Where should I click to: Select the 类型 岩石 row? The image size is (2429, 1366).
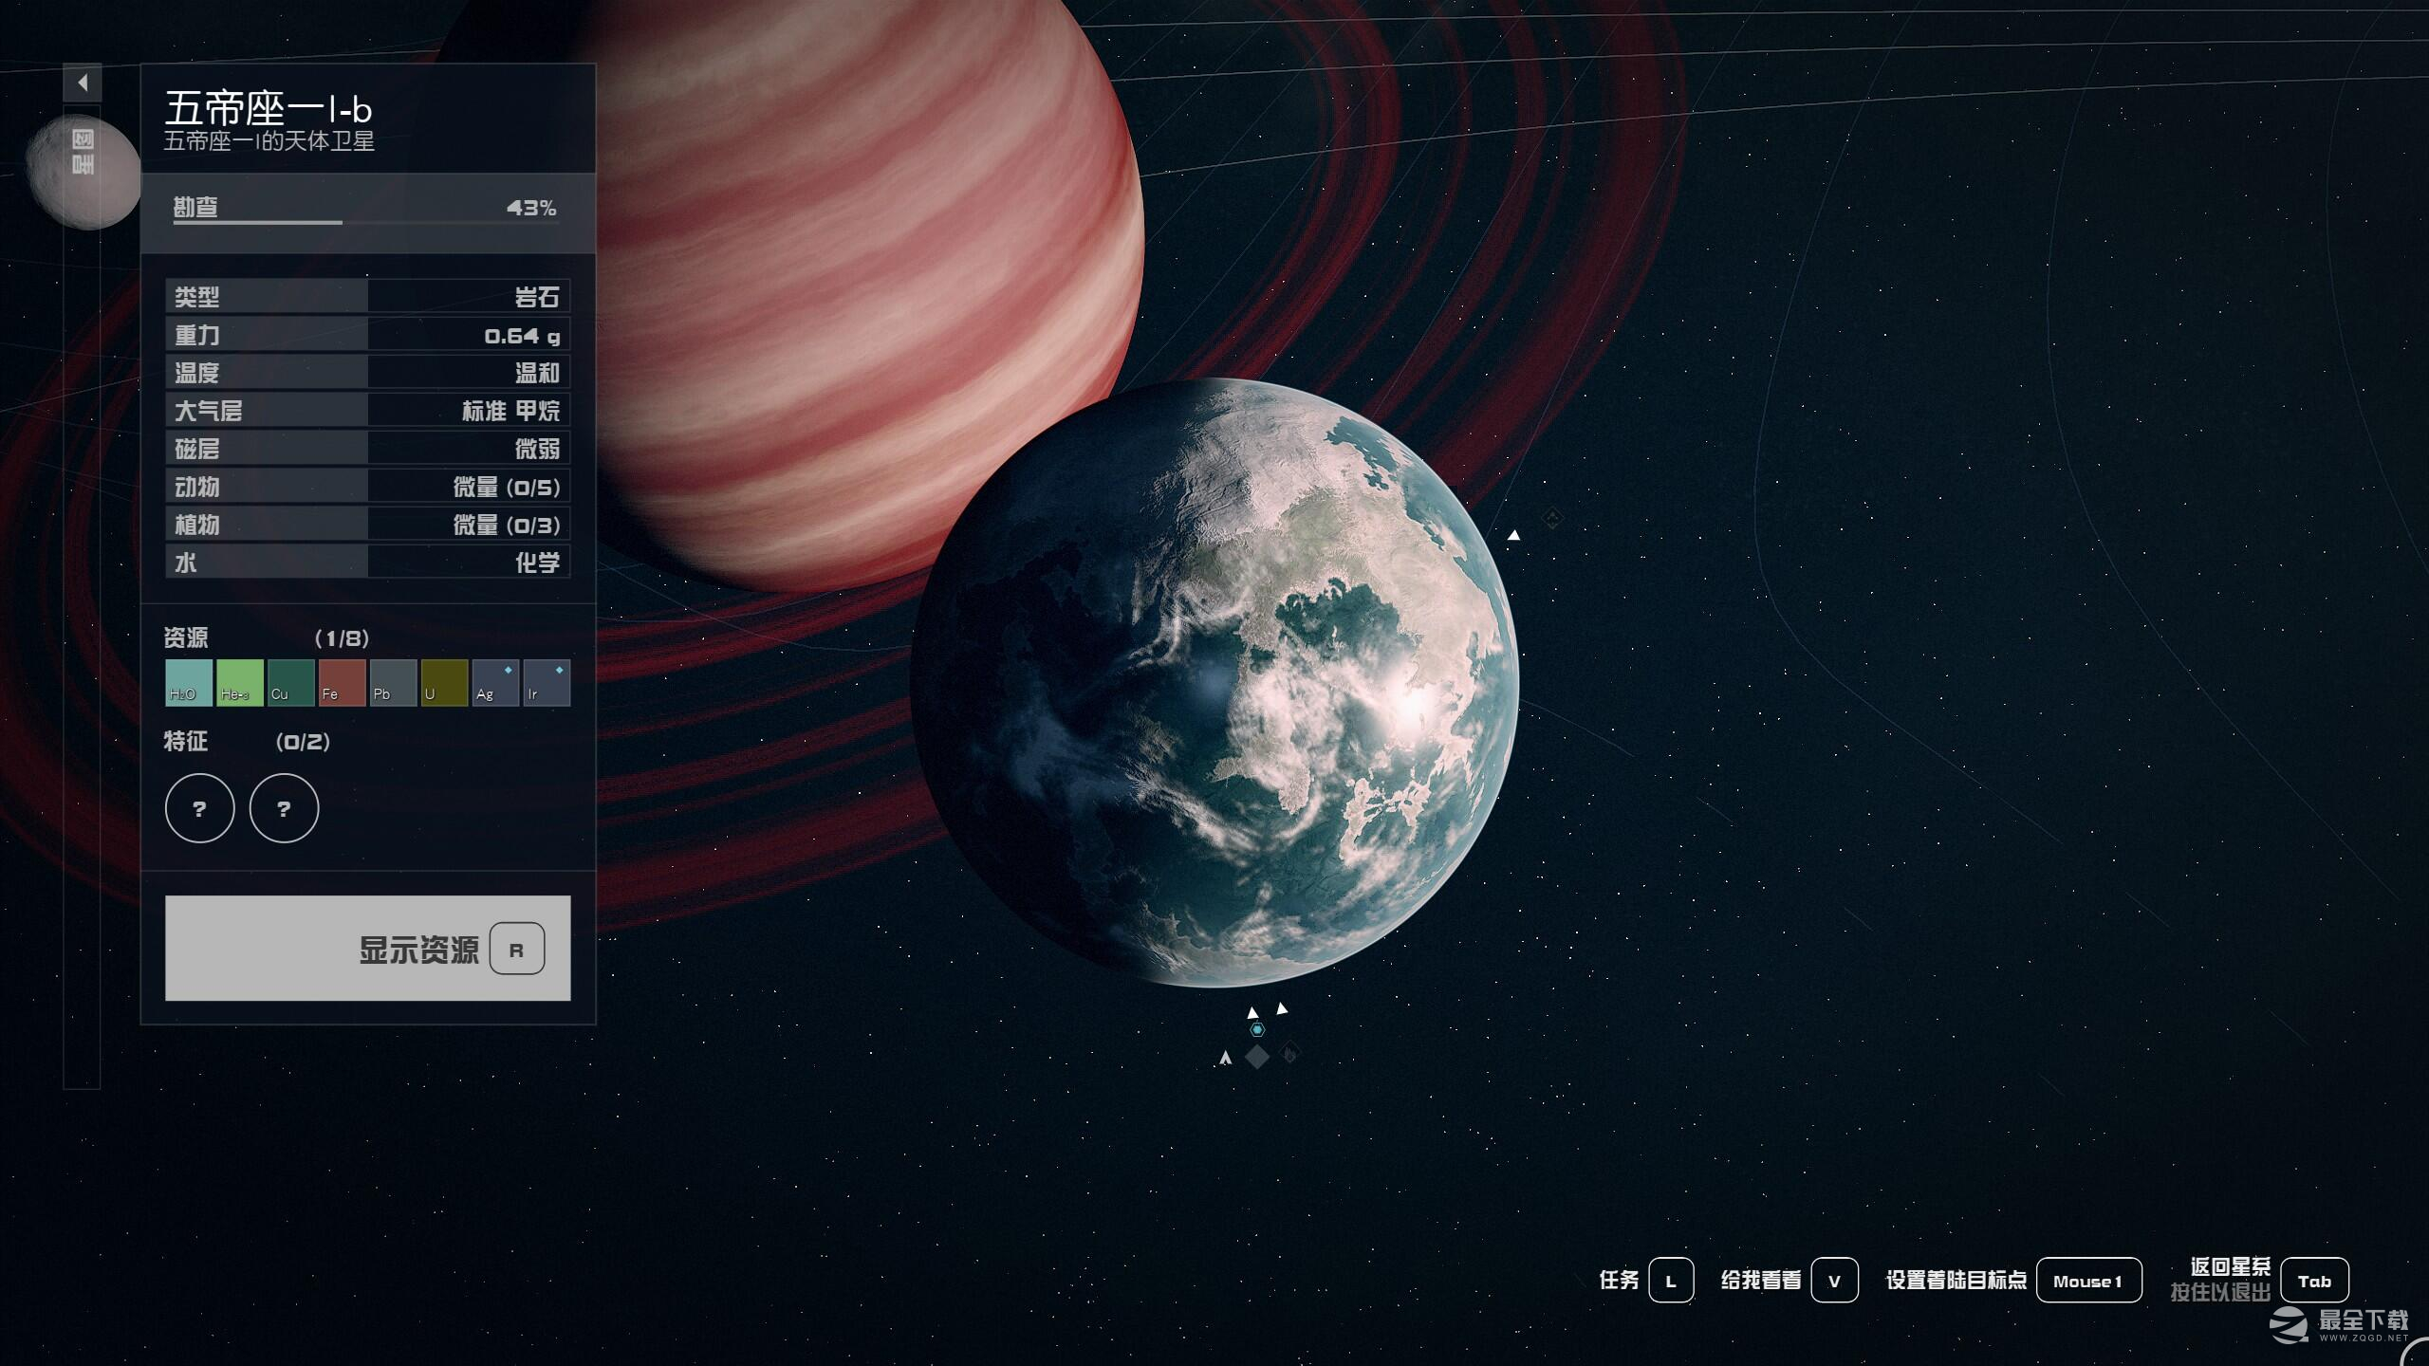[x=368, y=296]
